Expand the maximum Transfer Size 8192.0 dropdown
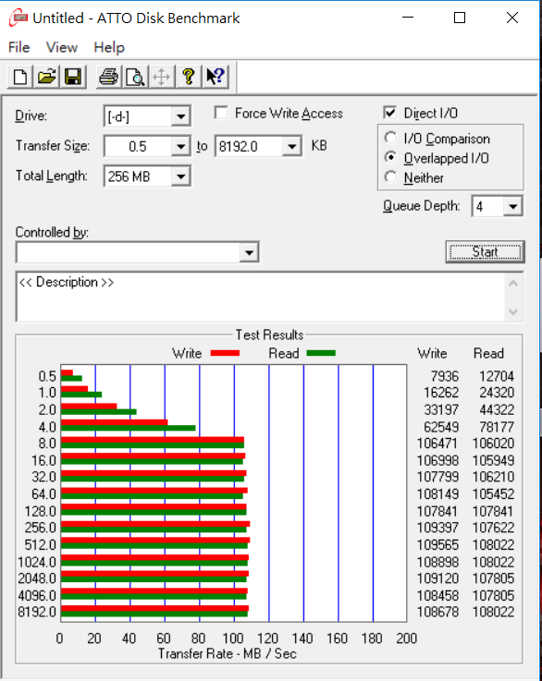 click(291, 146)
